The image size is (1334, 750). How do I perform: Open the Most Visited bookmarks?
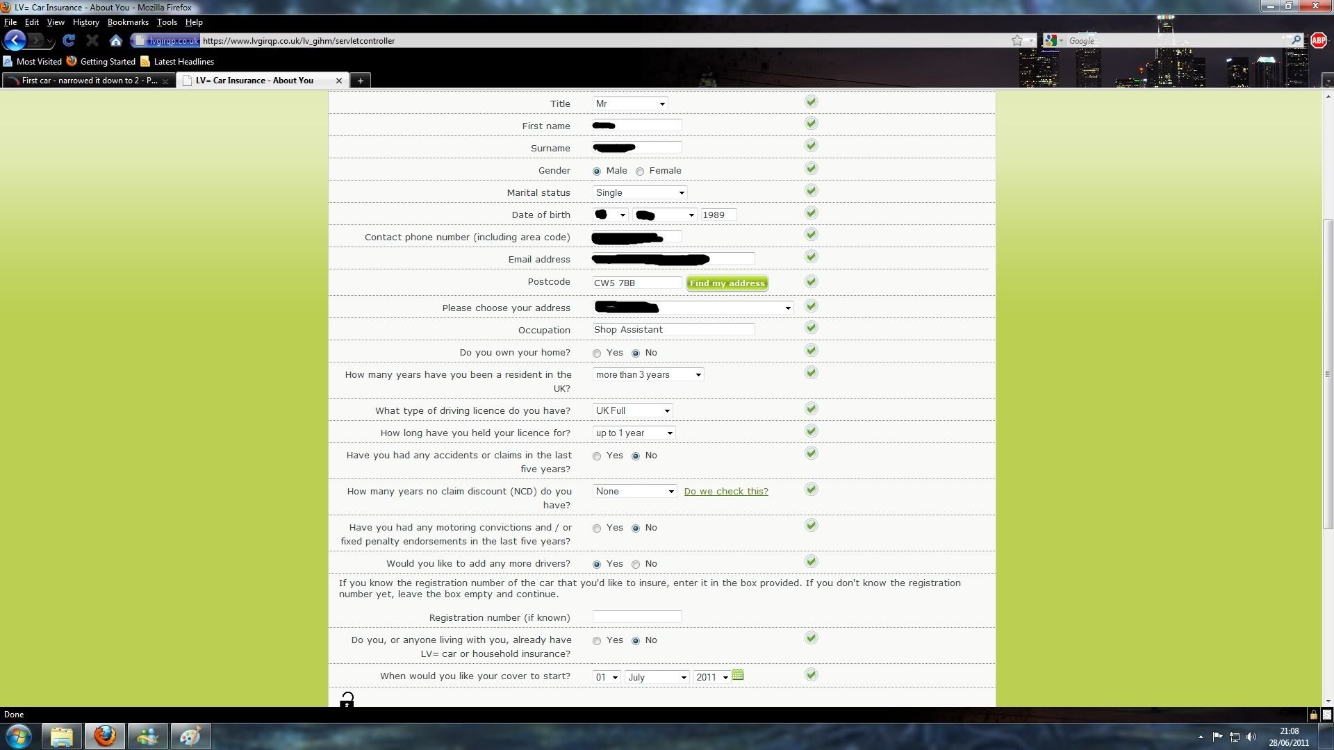coord(33,61)
